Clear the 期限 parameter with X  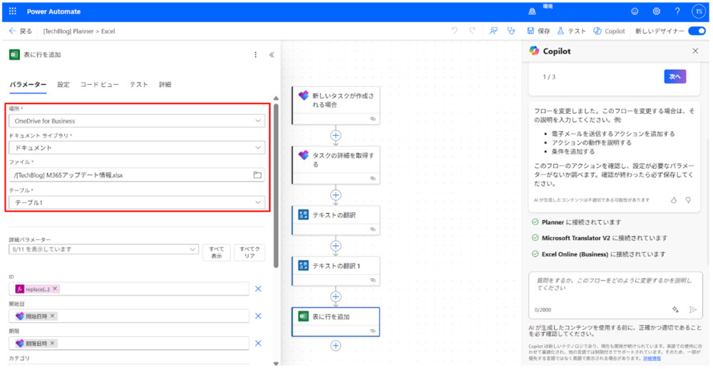click(258, 343)
